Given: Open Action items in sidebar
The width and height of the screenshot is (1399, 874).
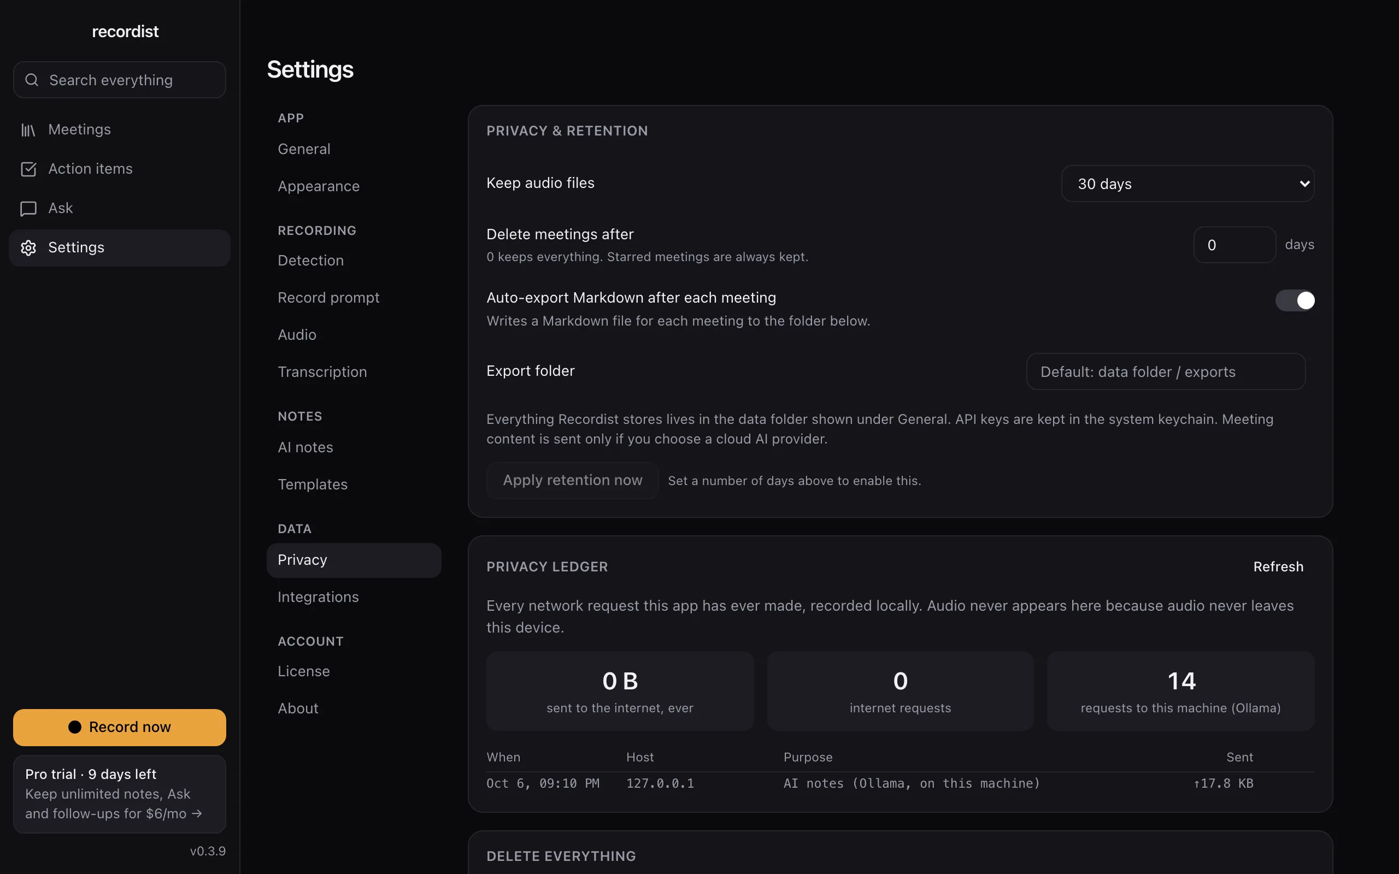Looking at the screenshot, I should pyautogui.click(x=120, y=169).
